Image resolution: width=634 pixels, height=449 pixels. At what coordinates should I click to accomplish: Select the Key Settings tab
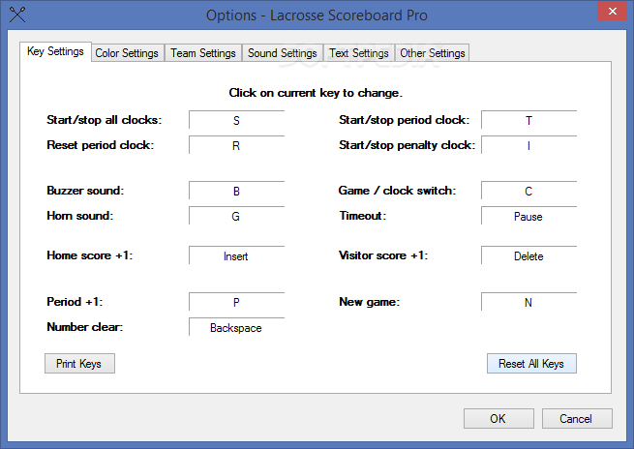pyautogui.click(x=55, y=51)
